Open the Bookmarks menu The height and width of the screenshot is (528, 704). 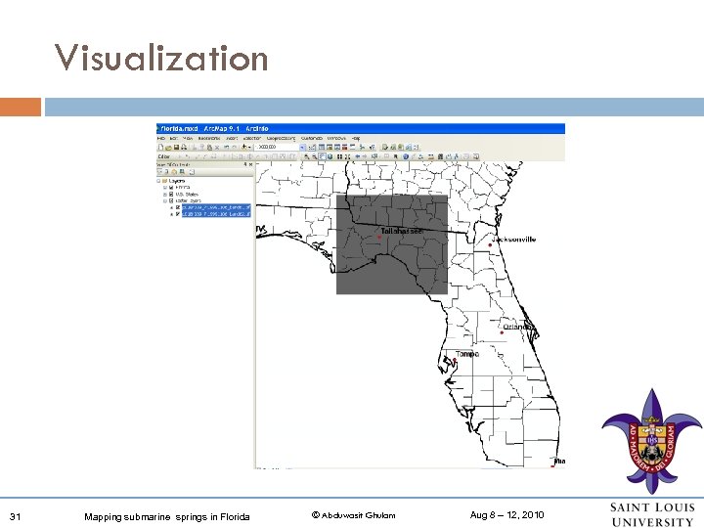tap(209, 138)
